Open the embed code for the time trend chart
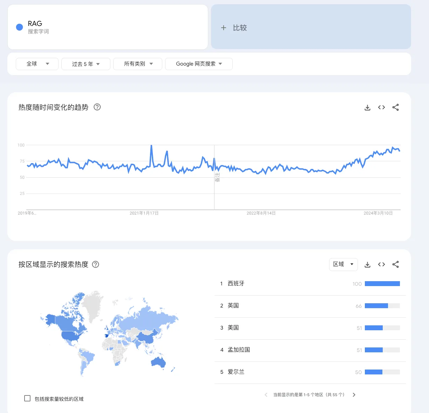This screenshot has height=413, width=429. click(x=381, y=107)
